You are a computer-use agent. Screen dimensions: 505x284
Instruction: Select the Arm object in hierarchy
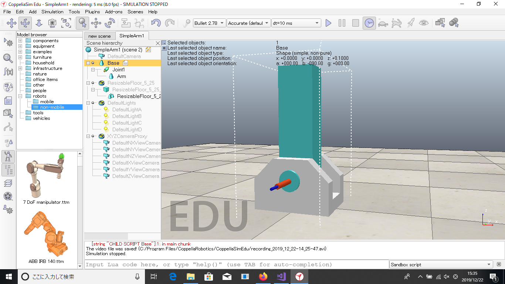(121, 76)
